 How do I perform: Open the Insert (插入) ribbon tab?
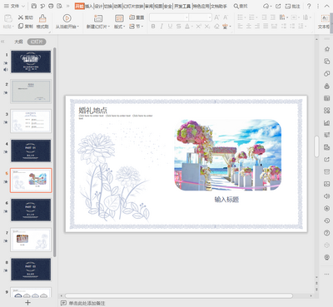(x=89, y=6)
